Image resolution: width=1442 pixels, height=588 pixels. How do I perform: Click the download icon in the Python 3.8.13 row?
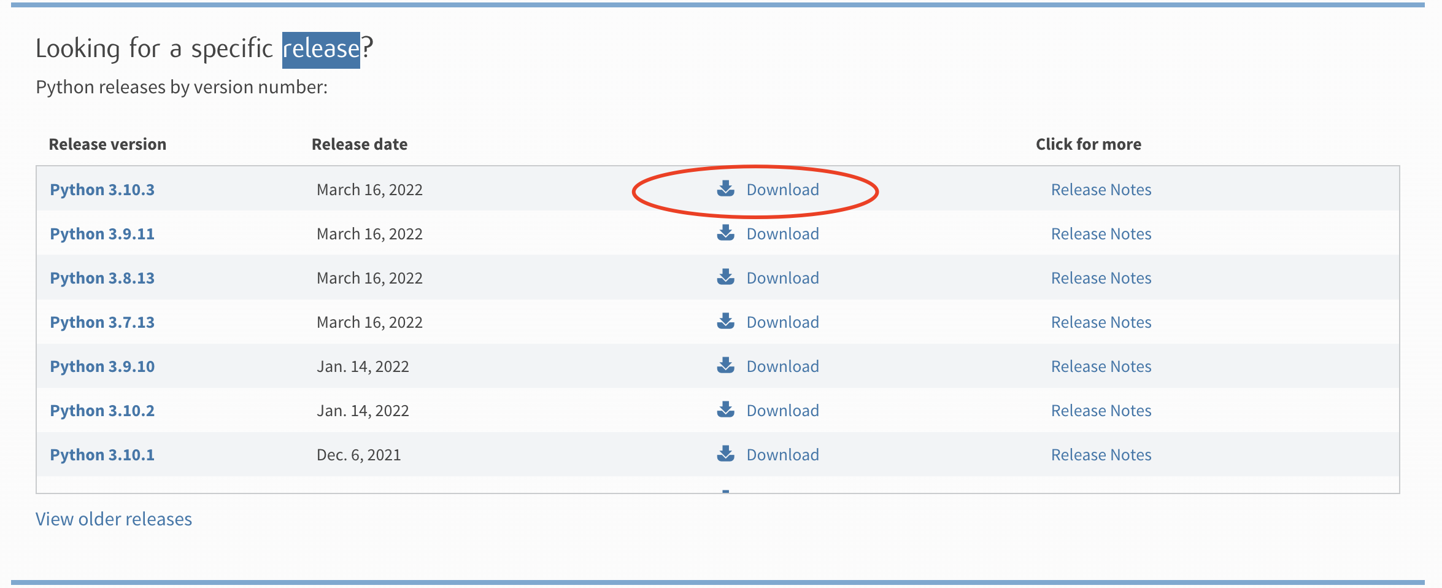click(x=726, y=277)
